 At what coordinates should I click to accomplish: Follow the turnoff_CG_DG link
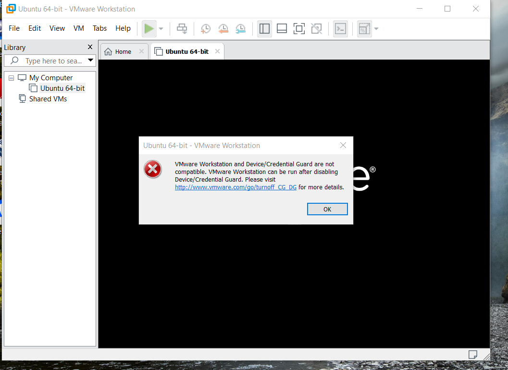235,187
